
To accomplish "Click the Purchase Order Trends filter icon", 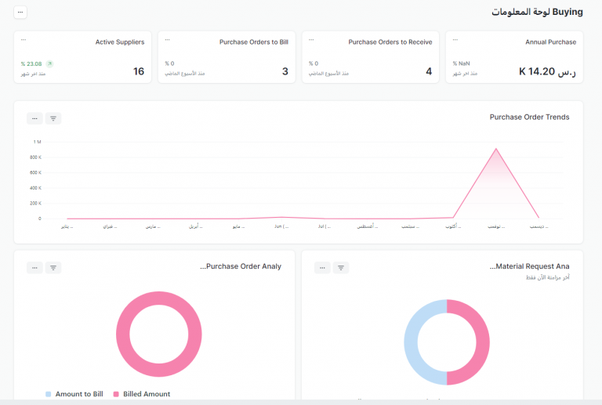I will [x=53, y=118].
